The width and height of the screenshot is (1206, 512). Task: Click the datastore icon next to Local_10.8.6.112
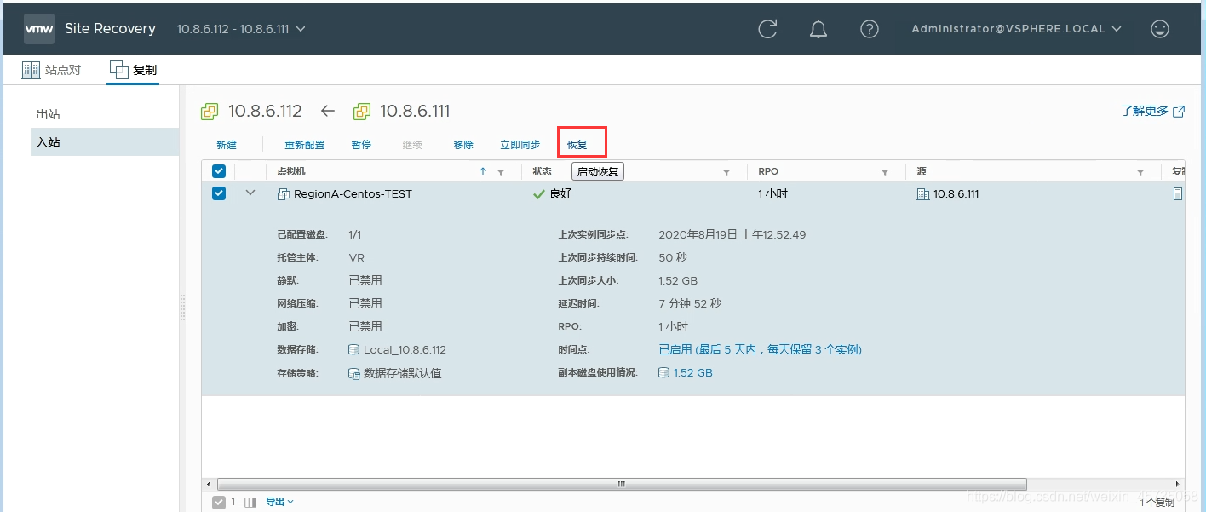[354, 349]
